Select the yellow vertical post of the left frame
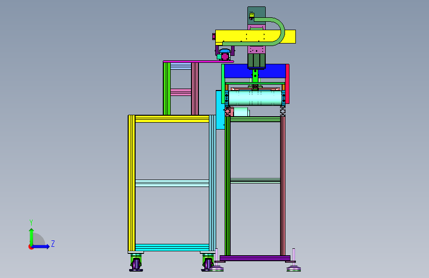Viewport: 429px width, 278px height. pos(132,183)
